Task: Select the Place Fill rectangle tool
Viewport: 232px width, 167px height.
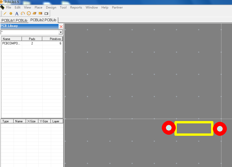Action: [41, 13]
